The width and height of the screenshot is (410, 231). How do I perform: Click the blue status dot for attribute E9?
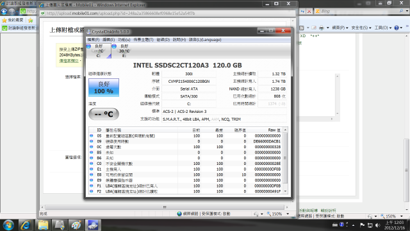91,180
